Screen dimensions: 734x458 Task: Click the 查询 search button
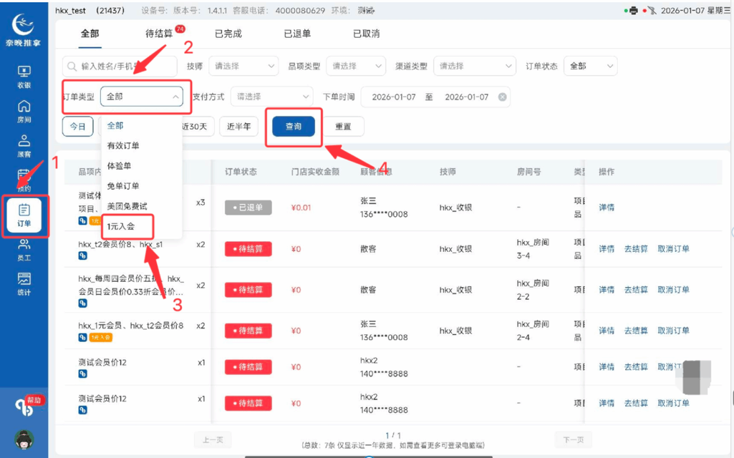pos(293,126)
